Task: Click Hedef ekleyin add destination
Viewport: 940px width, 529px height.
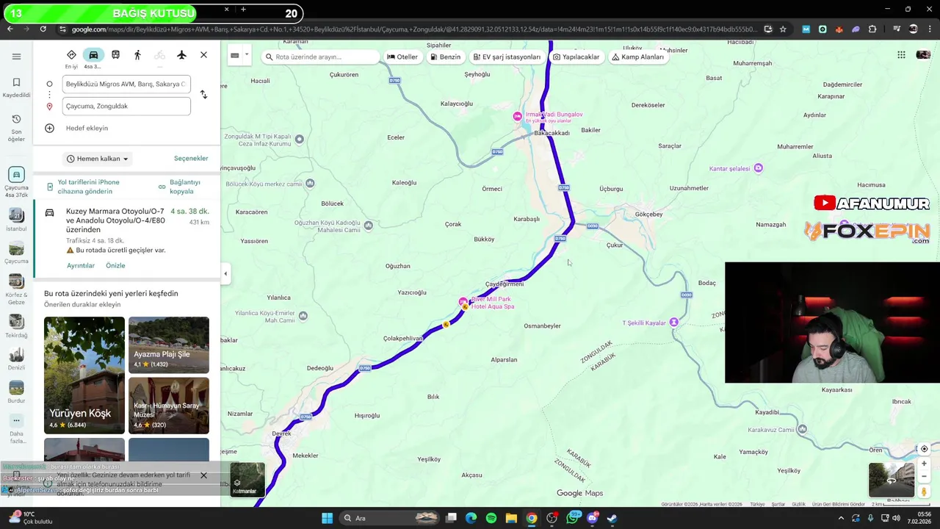Action: click(x=87, y=128)
